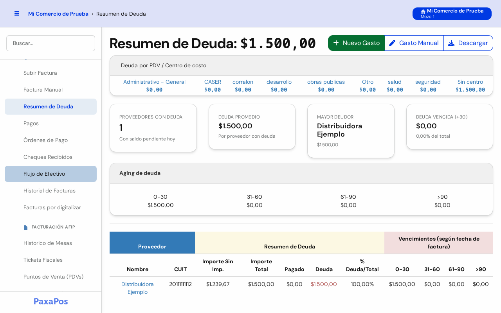Open Historial de Facturas

click(x=50, y=191)
